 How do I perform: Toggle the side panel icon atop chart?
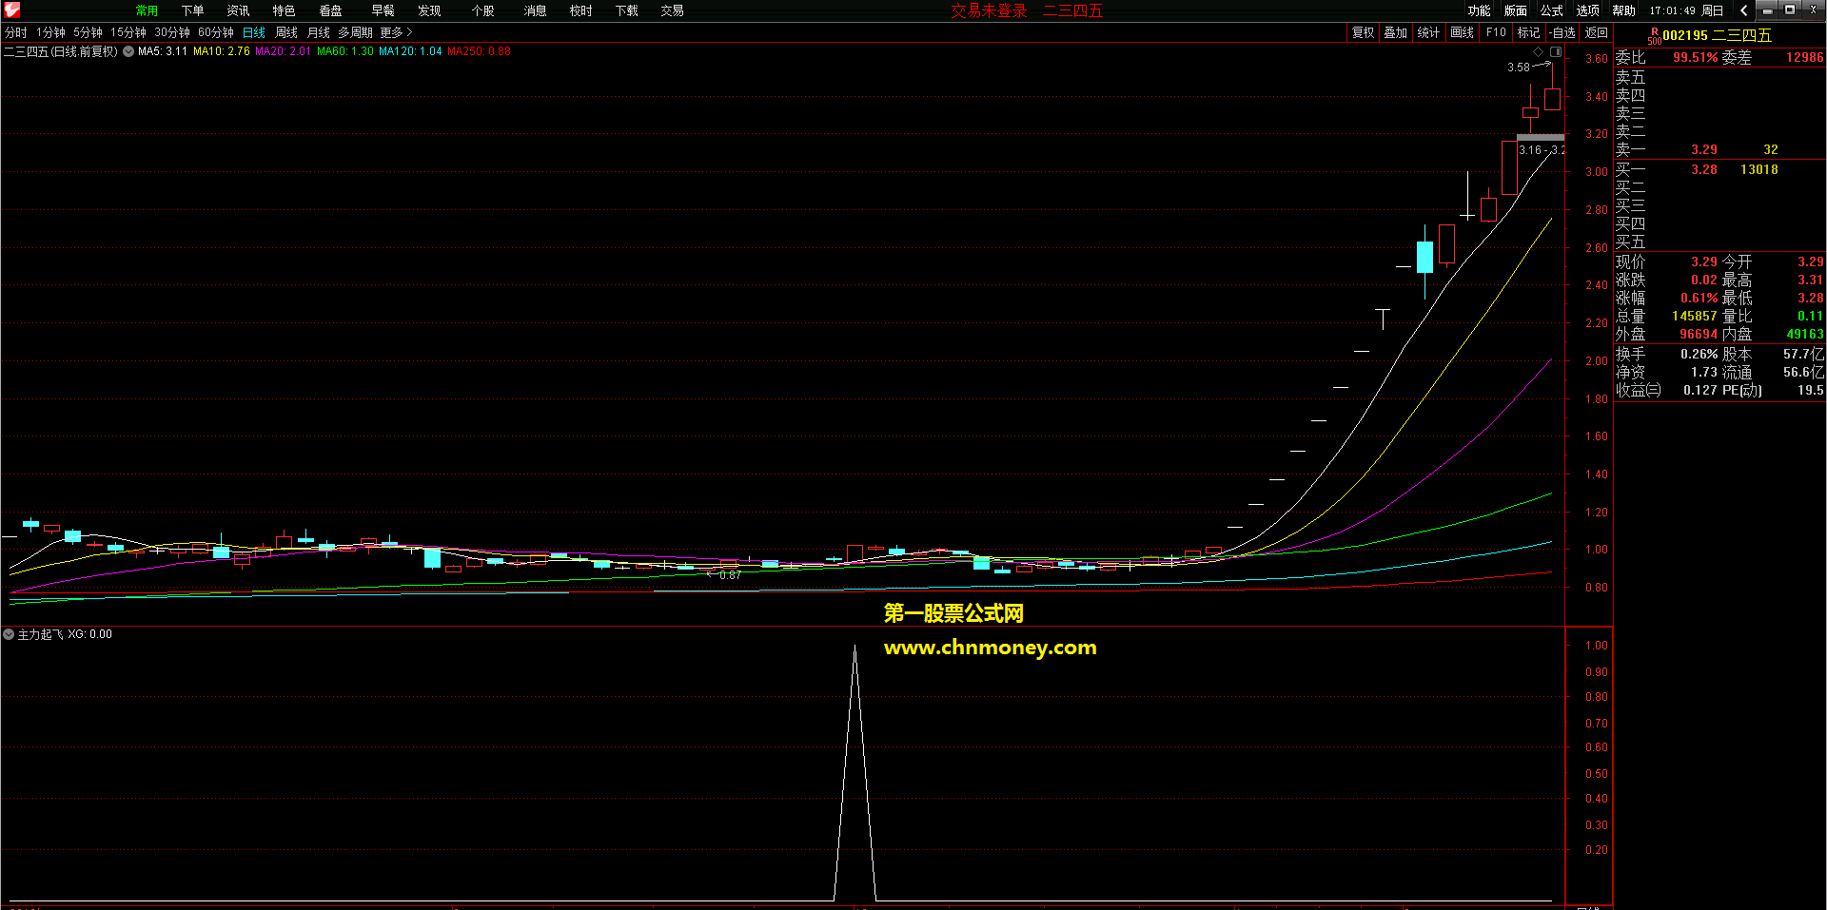[1556, 51]
